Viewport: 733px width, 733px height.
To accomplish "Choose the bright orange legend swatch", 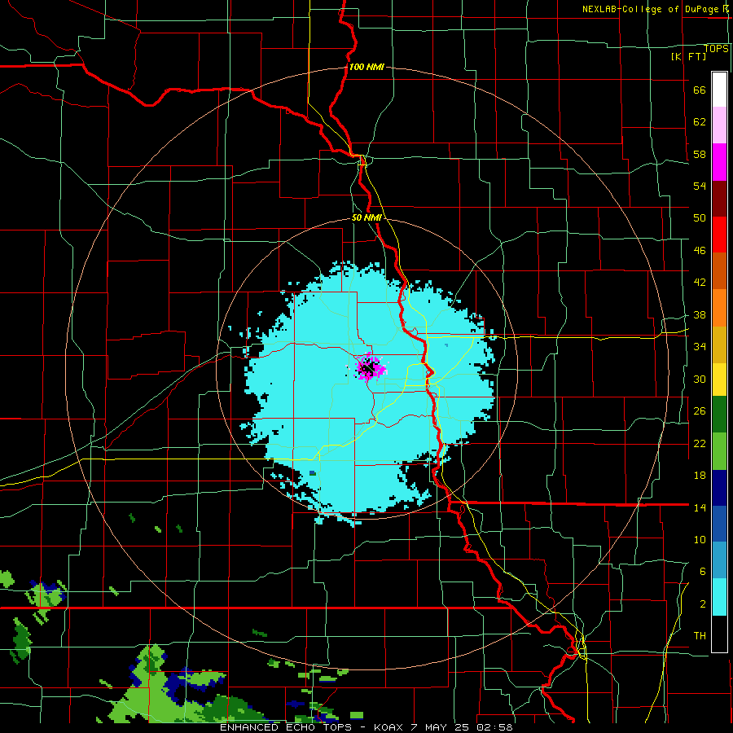I will [719, 308].
